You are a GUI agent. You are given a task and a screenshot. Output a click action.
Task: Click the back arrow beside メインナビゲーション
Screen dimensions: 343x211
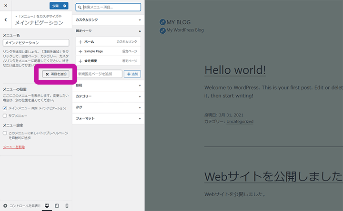point(5,20)
